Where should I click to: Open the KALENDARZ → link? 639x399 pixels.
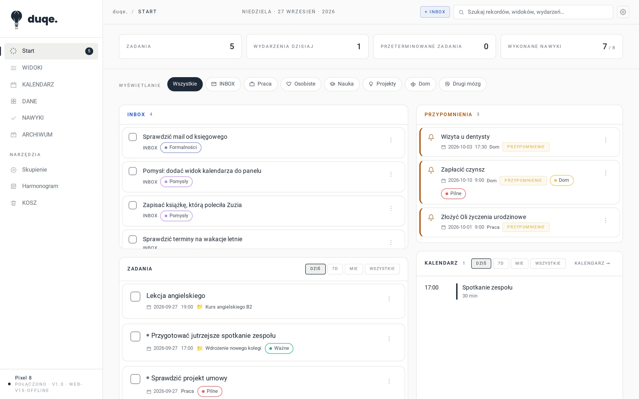[592, 263]
